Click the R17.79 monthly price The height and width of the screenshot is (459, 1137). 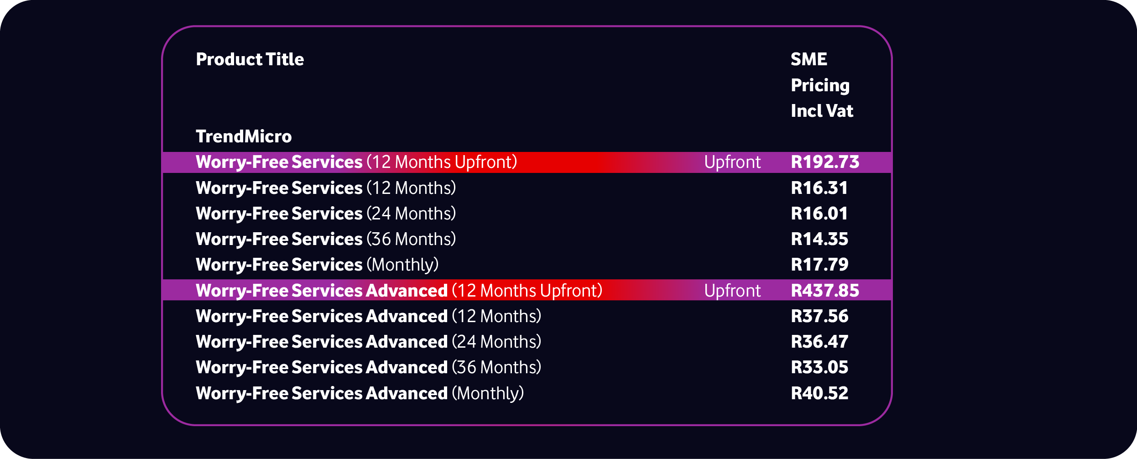tap(819, 265)
